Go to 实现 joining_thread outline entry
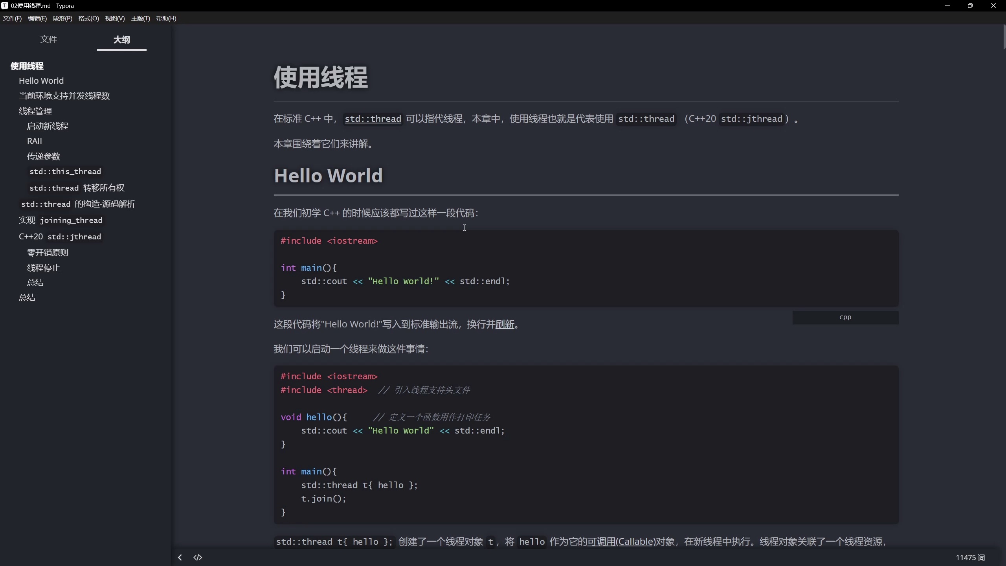This screenshot has width=1006, height=566. (61, 220)
